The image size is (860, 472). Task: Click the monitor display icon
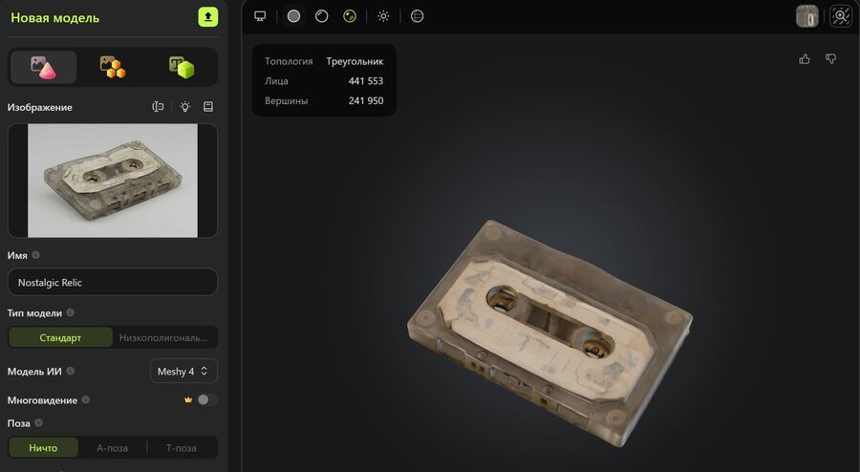260,16
